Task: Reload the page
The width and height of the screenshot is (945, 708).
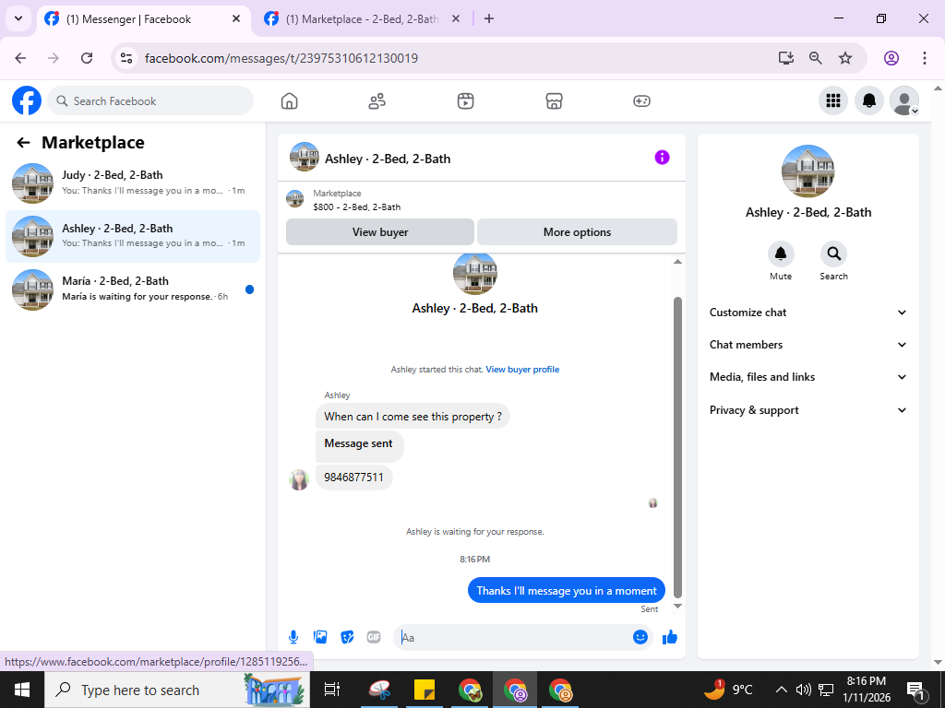Action: pos(87,58)
